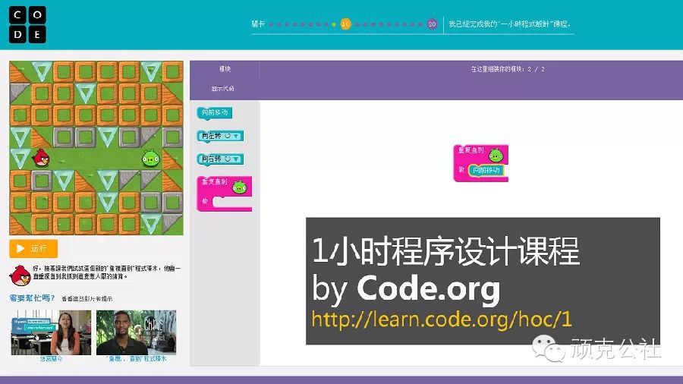Pick the 向前移动 block in the toolbox
The image size is (683, 384).
click(x=214, y=113)
